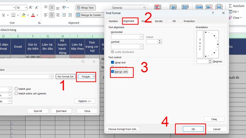
Task: Open Clear dropdown in ribbon
Action: (x=235, y=18)
